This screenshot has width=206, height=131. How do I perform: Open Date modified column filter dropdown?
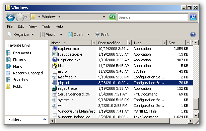[x=129, y=43]
